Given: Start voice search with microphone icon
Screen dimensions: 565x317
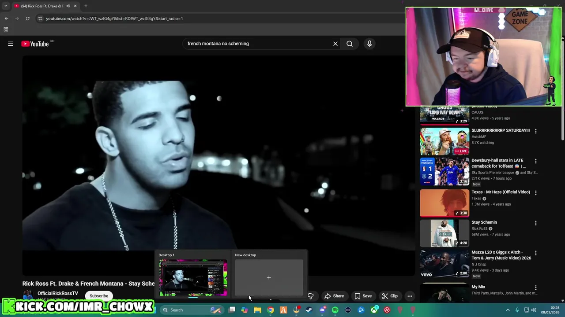Looking at the screenshot, I should coord(369,44).
